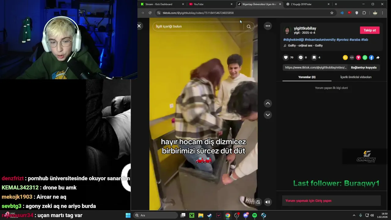Open Spotify from the taskbar
This screenshot has width=391, height=220.
pos(254,215)
